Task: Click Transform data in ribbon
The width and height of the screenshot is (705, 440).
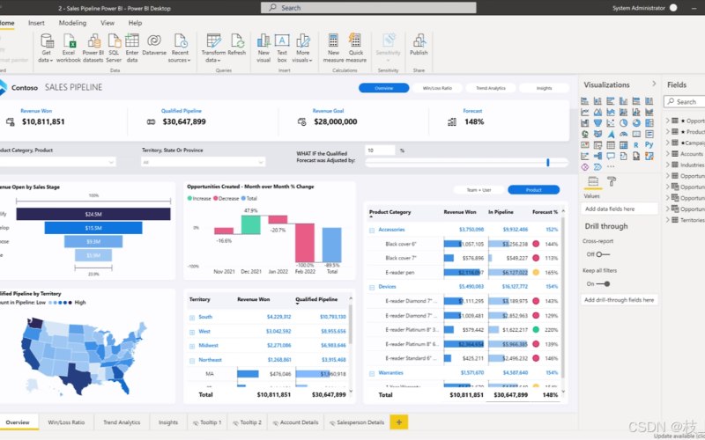Action: coord(213,48)
